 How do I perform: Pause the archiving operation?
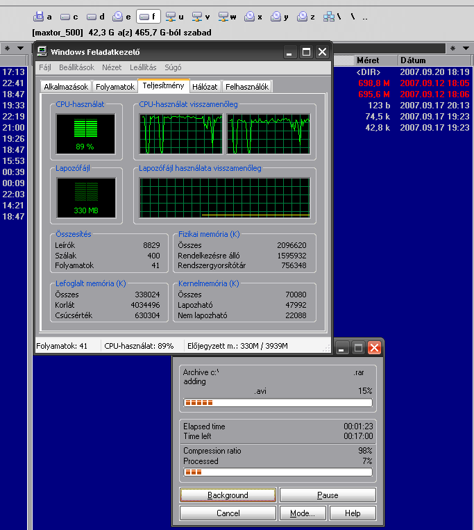coord(328,495)
